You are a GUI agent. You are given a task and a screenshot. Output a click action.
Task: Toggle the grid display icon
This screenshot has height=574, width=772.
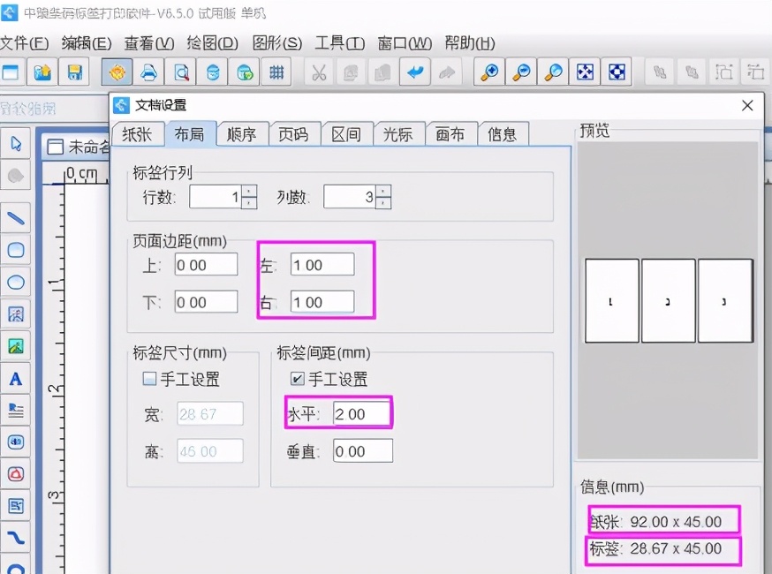pos(276,72)
